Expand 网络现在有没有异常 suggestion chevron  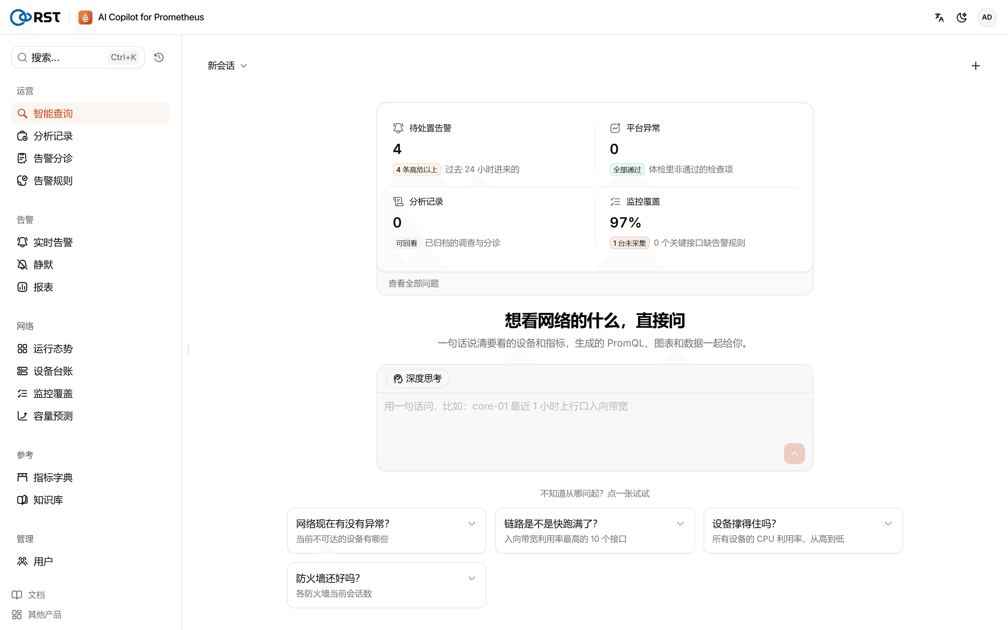(471, 524)
